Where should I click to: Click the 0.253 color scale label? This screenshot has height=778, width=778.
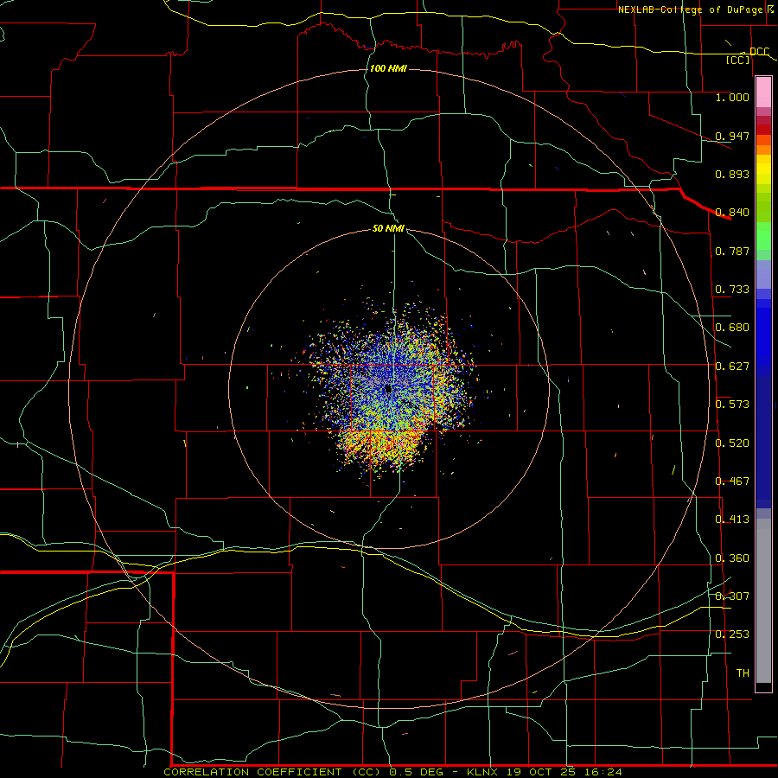pos(732,635)
